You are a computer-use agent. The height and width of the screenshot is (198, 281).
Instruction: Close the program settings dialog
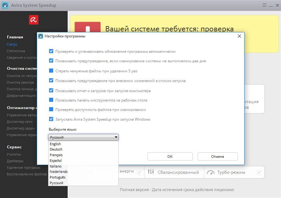click(x=239, y=36)
